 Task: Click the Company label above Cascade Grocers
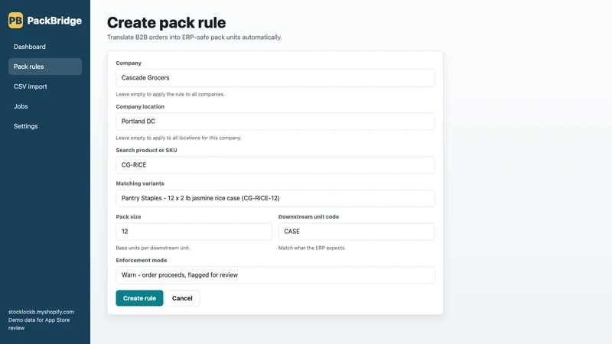(x=129, y=63)
